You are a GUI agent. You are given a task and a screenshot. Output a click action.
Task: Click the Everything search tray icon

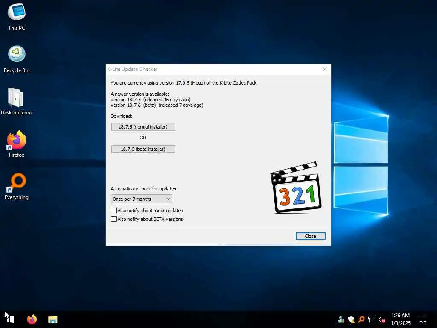[361, 319]
